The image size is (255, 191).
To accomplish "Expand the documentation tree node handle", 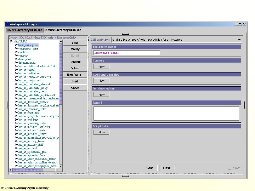I will pos(16,63).
